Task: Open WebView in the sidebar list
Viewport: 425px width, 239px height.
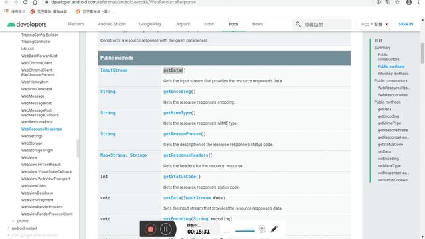Action: 29,157
